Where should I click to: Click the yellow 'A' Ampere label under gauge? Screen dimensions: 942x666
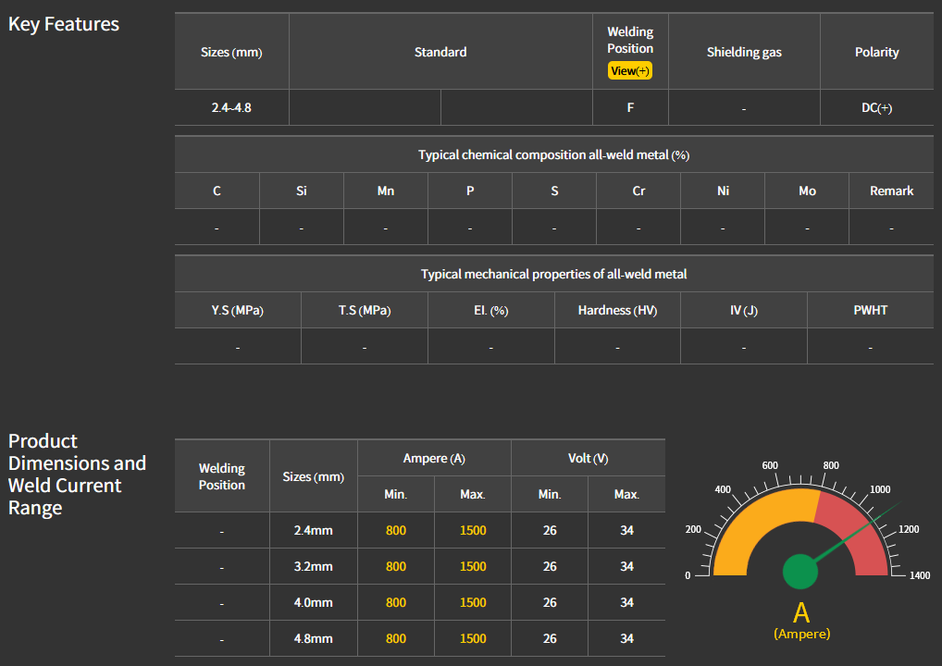[801, 613]
